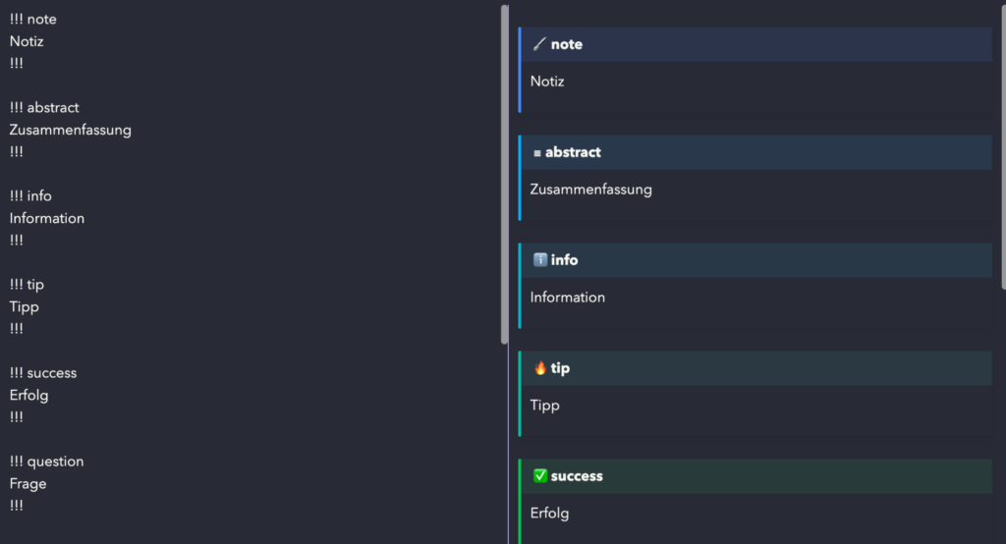This screenshot has width=1006, height=544.
Task: Click the success callout header label
Action: (x=577, y=476)
